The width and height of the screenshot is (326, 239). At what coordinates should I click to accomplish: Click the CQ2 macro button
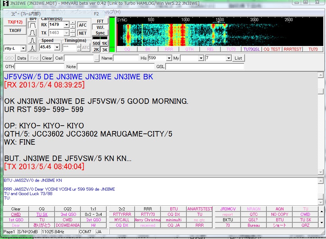(67, 209)
